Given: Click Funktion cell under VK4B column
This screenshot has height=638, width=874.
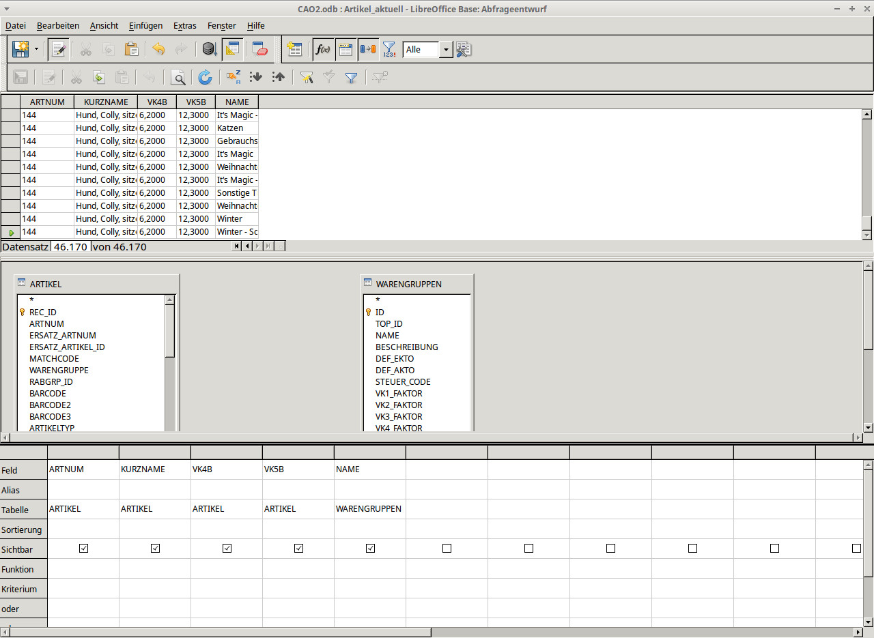Looking at the screenshot, I should tap(227, 568).
